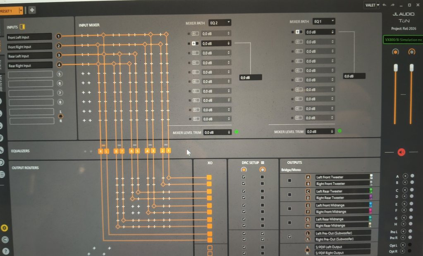Image resolution: width=423 pixels, height=256 pixels.
Task: Open the Preset 1 dropdown arrow
Action: tap(21, 10)
